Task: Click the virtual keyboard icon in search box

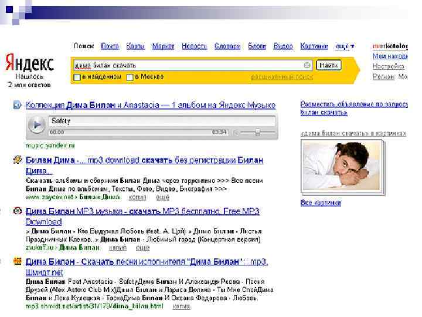Action: click(307, 65)
